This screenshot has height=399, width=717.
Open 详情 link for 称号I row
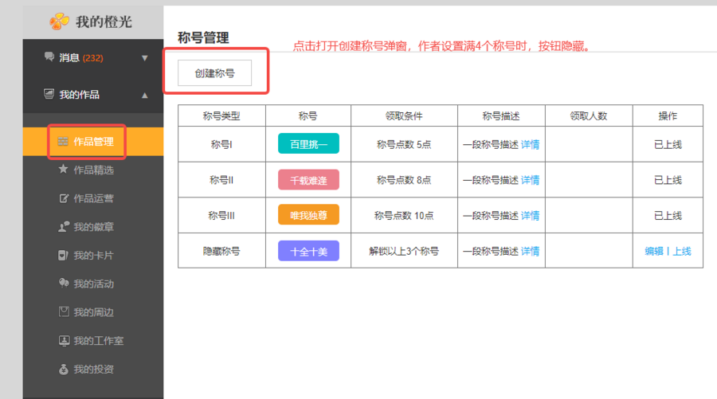click(x=530, y=145)
